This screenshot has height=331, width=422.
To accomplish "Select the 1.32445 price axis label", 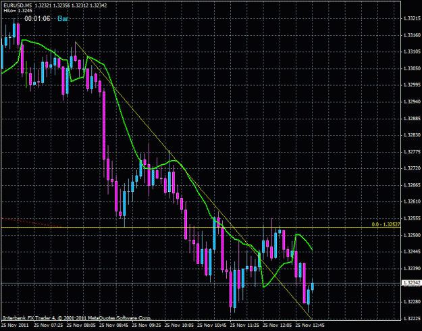I will [x=411, y=252].
